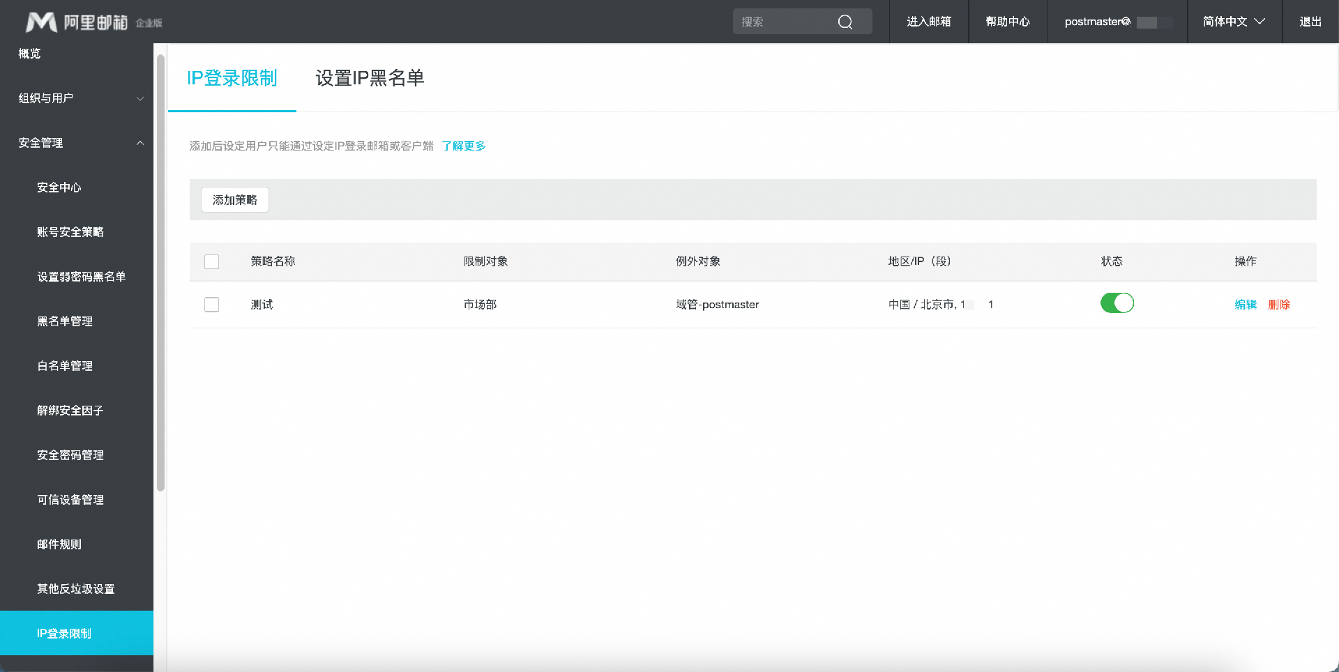Click the 了解更多 link
The height and width of the screenshot is (672, 1339).
coord(464,146)
